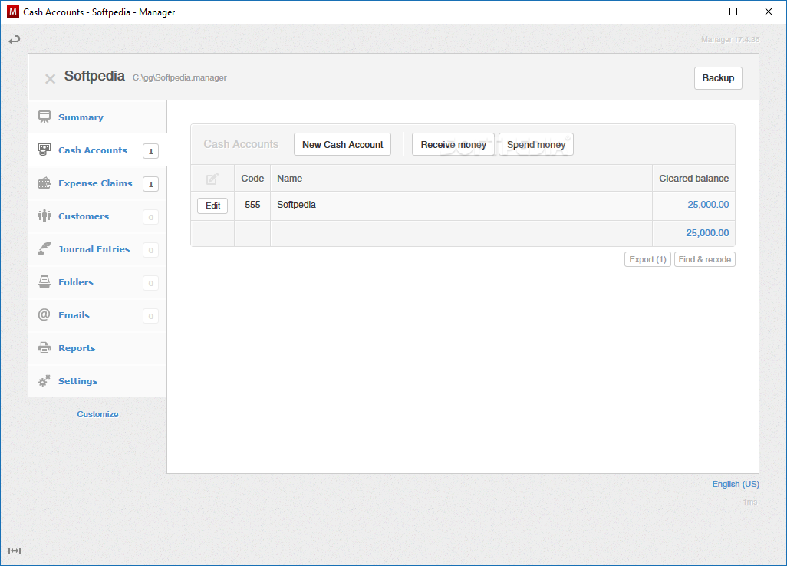Click the Receive money button
The height and width of the screenshot is (566, 787).
[x=453, y=144]
